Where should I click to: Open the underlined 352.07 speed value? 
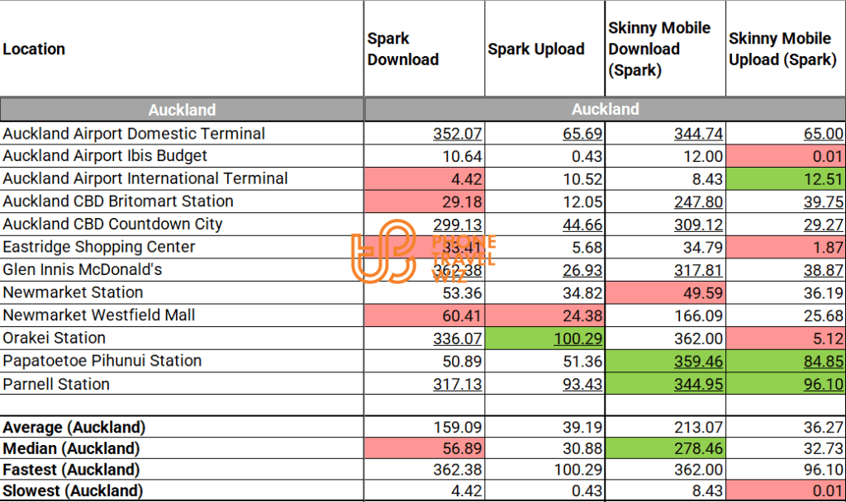(x=458, y=134)
